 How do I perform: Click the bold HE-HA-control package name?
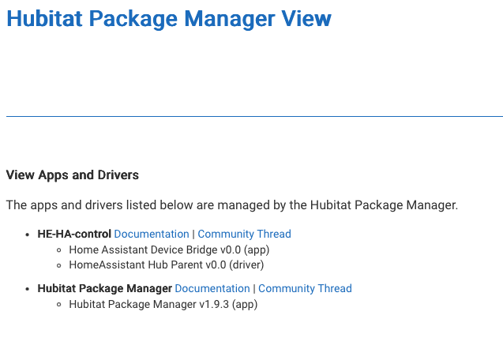coord(74,234)
